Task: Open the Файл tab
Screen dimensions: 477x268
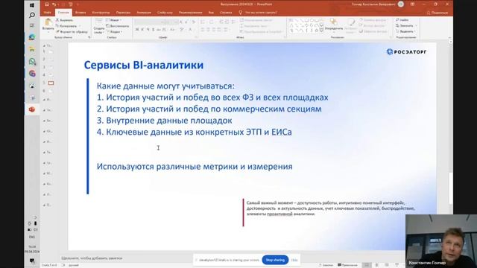Action: click(47, 13)
